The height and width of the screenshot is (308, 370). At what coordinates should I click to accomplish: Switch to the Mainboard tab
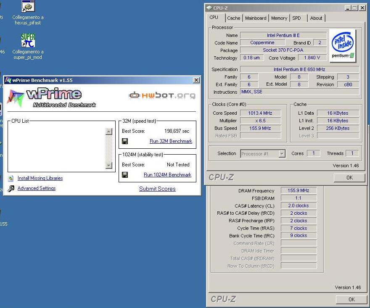point(256,18)
